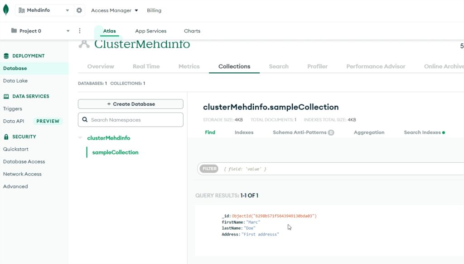The height and width of the screenshot is (264, 464).
Task: Click the PREVIEW badge next to Data API
Action: [x=48, y=121]
